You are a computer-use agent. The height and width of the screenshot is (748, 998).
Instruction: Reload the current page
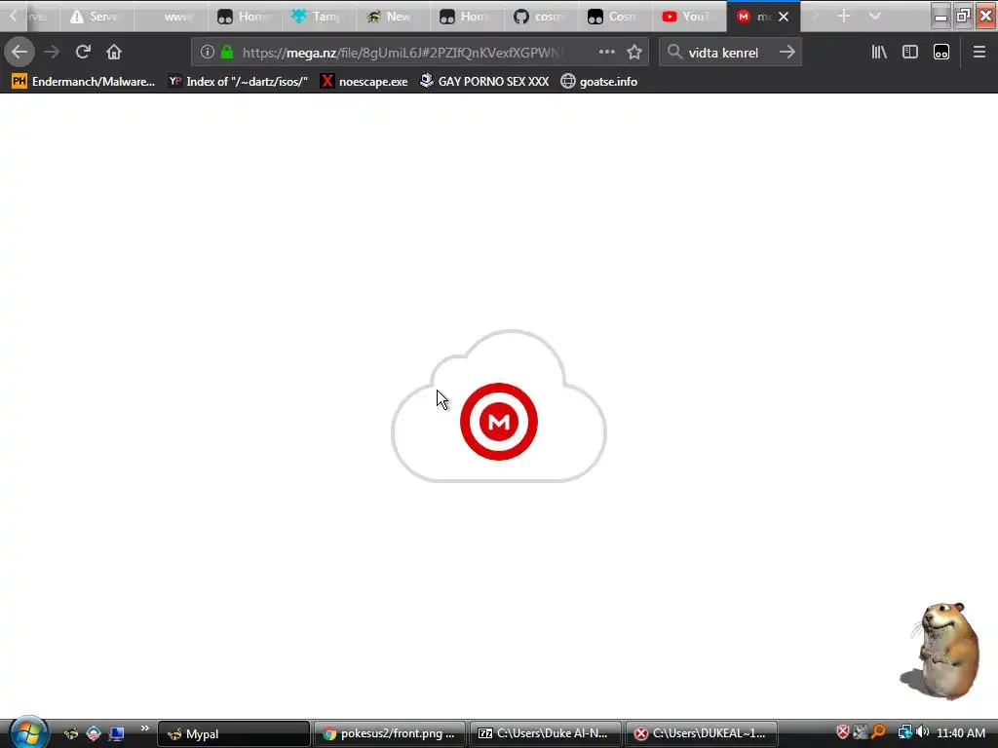[x=83, y=52]
